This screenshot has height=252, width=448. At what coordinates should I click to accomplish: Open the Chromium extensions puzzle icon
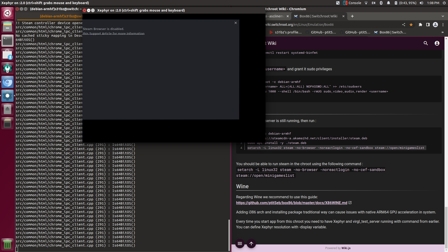point(420,25)
